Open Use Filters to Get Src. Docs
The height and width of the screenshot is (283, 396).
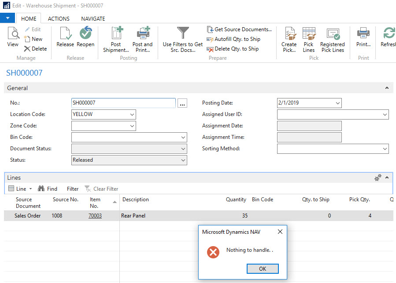coord(183,39)
